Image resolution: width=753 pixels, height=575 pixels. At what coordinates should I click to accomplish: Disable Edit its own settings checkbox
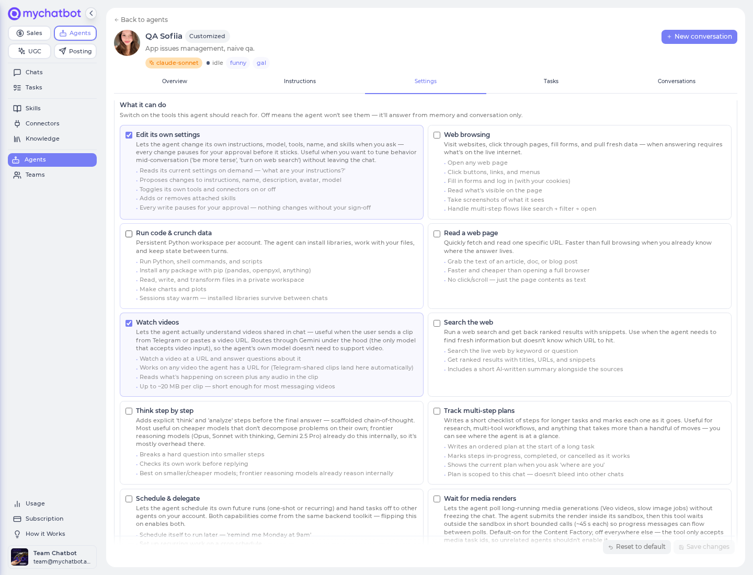pyautogui.click(x=129, y=135)
